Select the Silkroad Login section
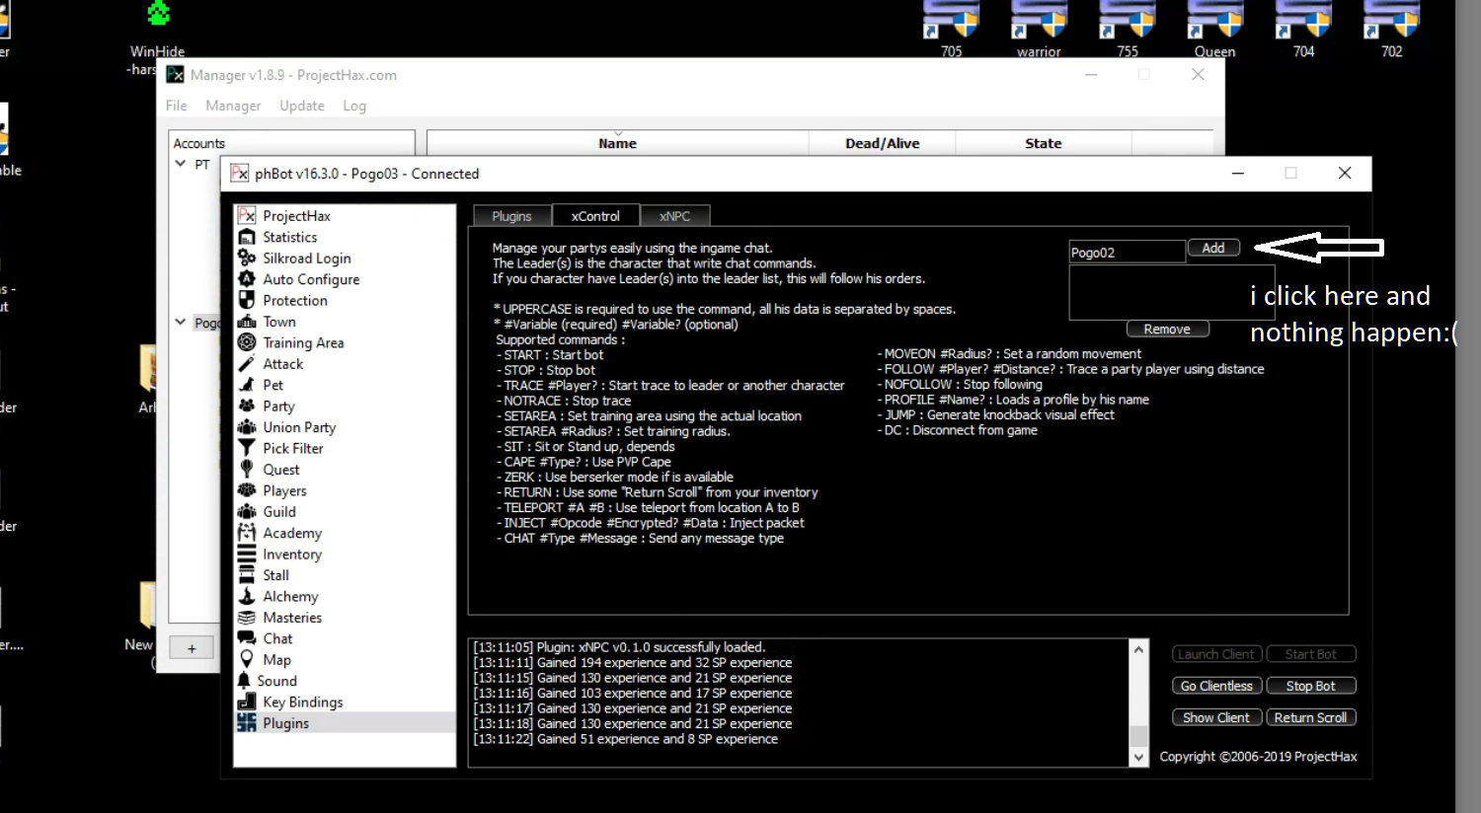Screen dimensions: 1481x813 tap(306, 258)
